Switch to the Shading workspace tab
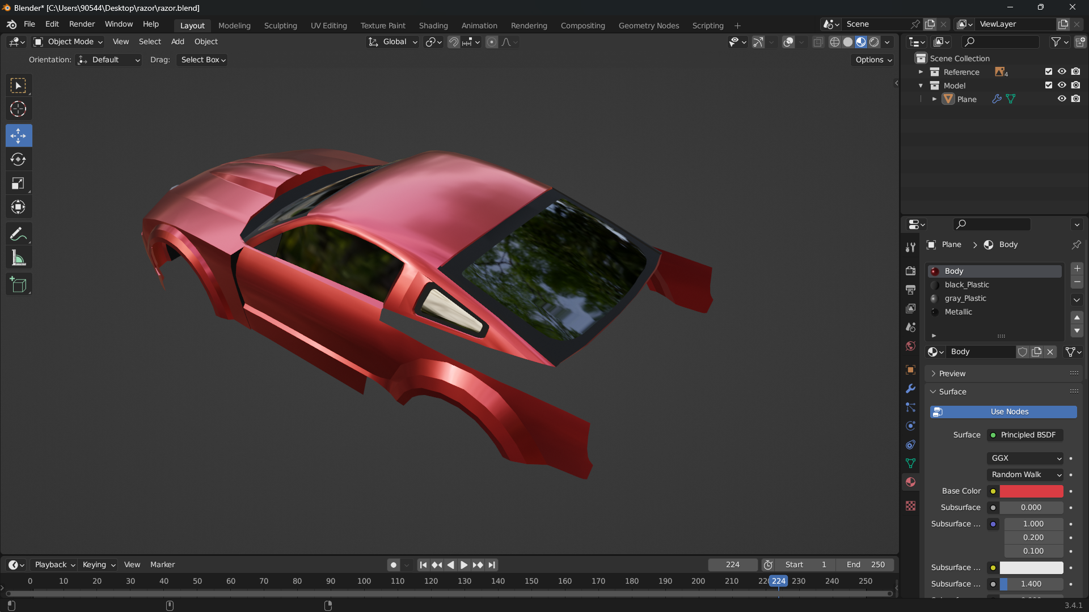1089x612 pixels. pos(433,25)
